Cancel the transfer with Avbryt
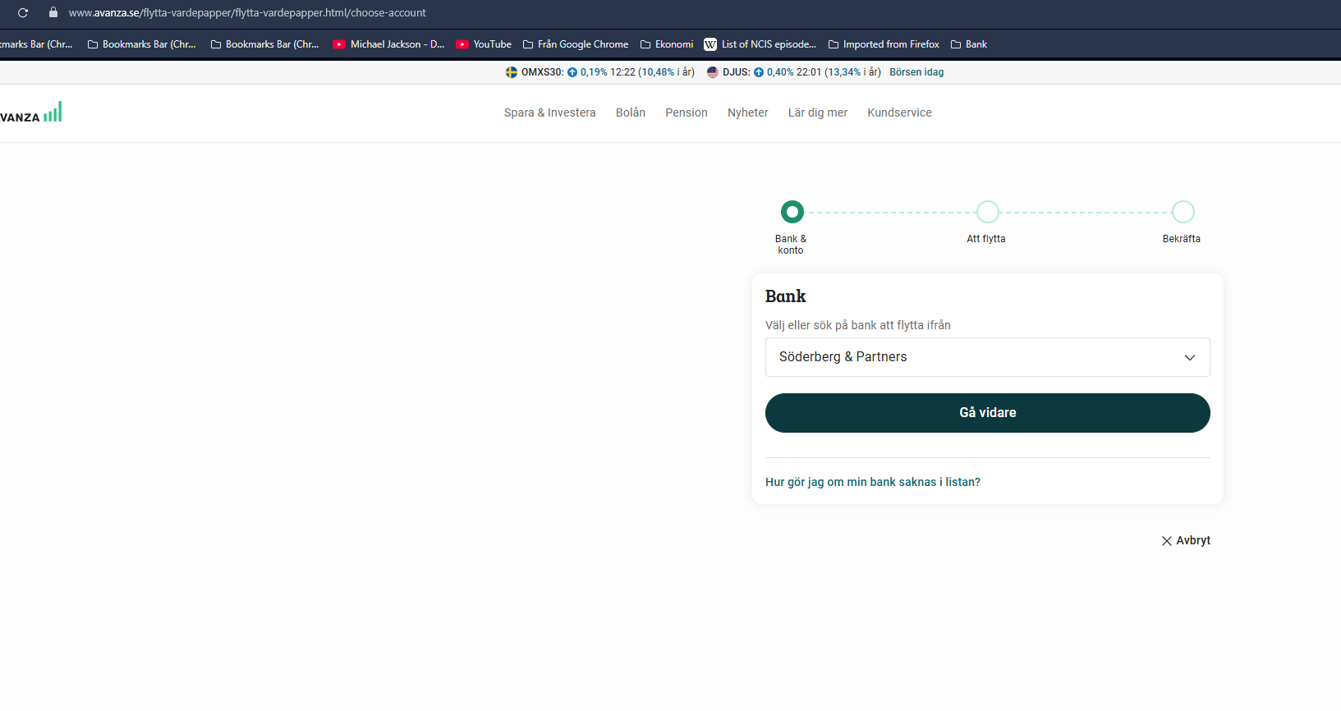 1186,540
